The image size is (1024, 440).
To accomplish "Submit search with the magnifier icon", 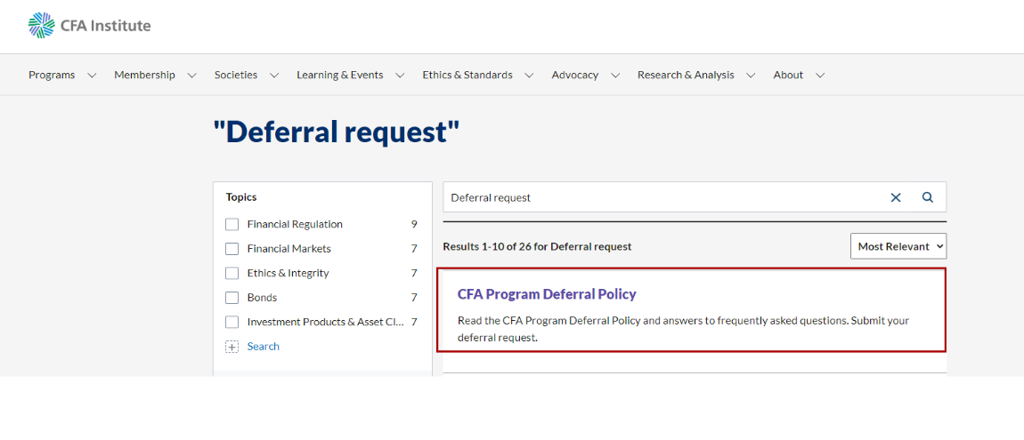I will 927,196.
